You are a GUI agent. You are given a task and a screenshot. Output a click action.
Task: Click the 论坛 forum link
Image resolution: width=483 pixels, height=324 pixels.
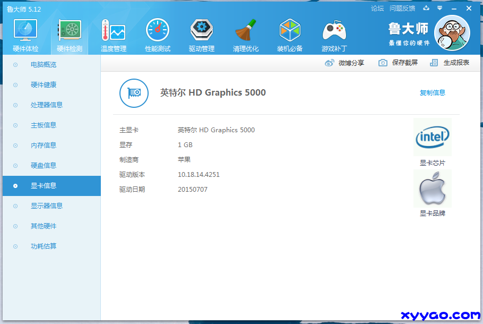[x=377, y=8]
